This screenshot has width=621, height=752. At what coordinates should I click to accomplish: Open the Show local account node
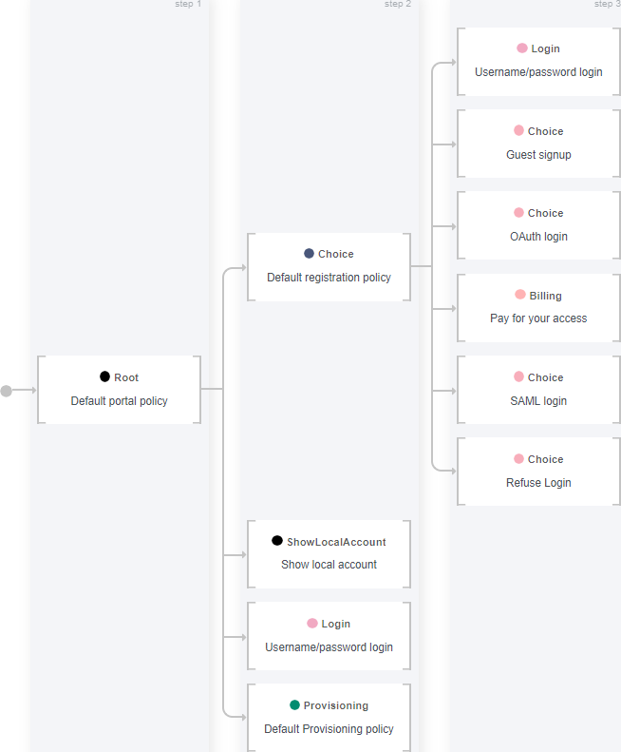tap(329, 554)
